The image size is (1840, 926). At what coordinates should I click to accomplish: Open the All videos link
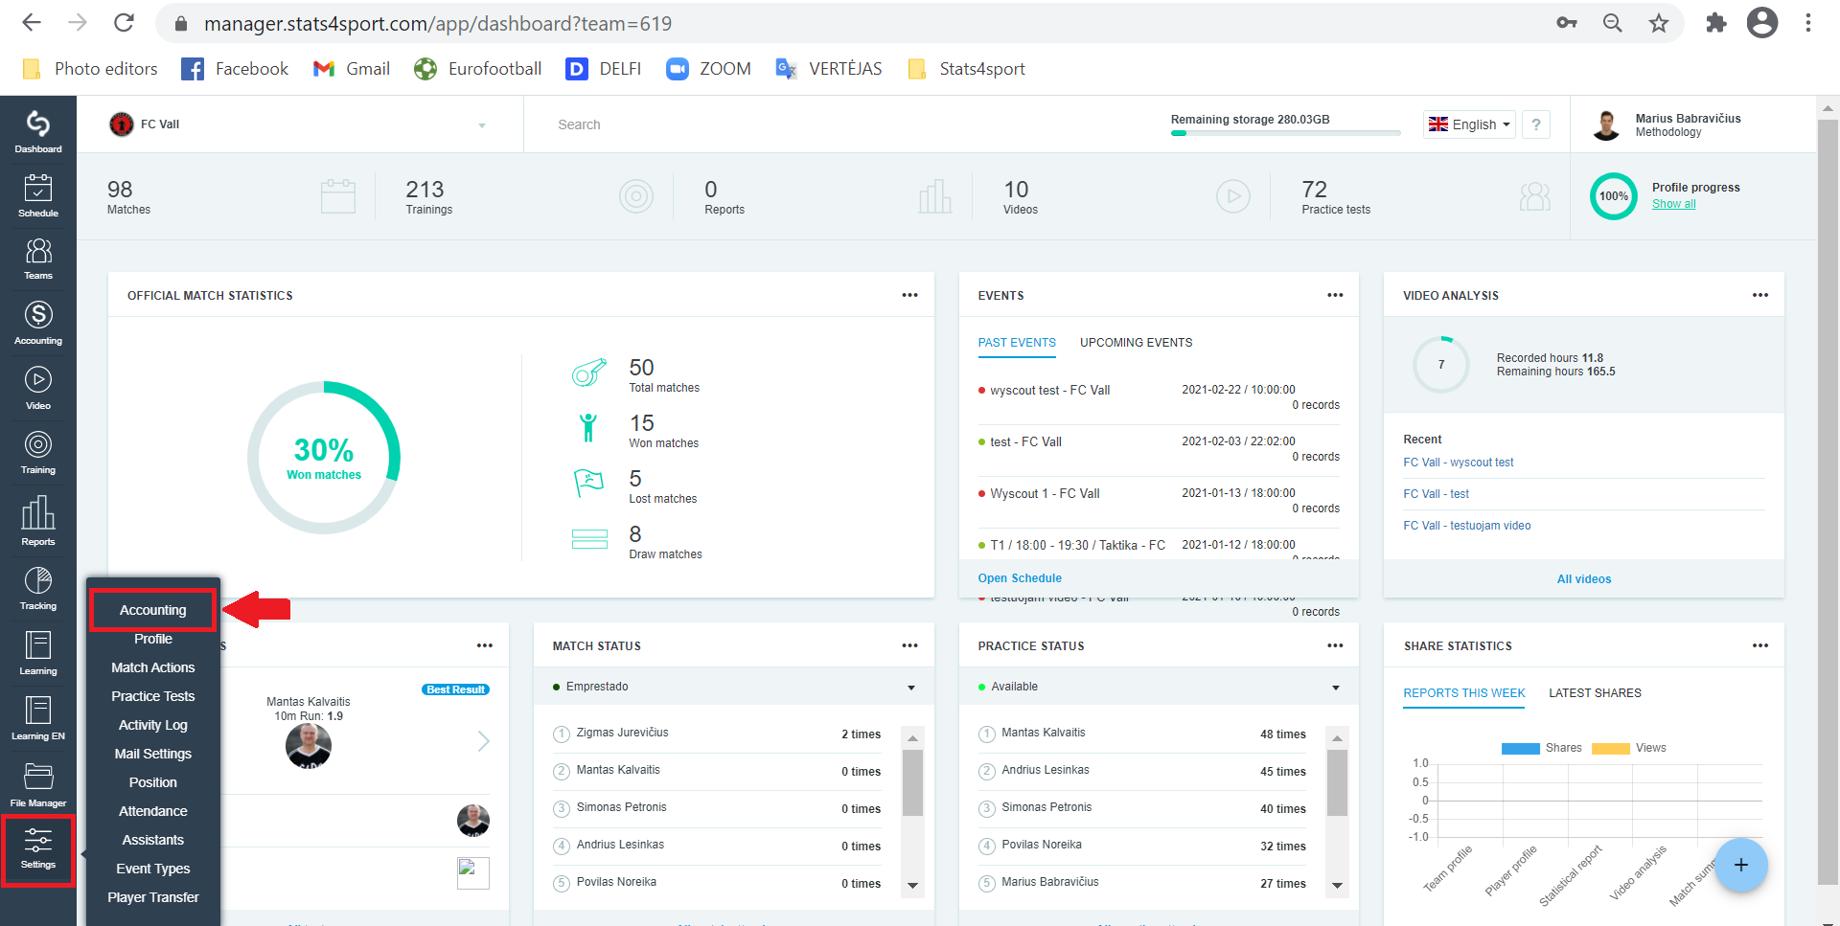tap(1584, 579)
